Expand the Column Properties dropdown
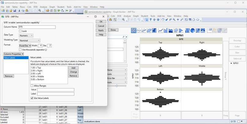247x124 pixels. coord(14,54)
